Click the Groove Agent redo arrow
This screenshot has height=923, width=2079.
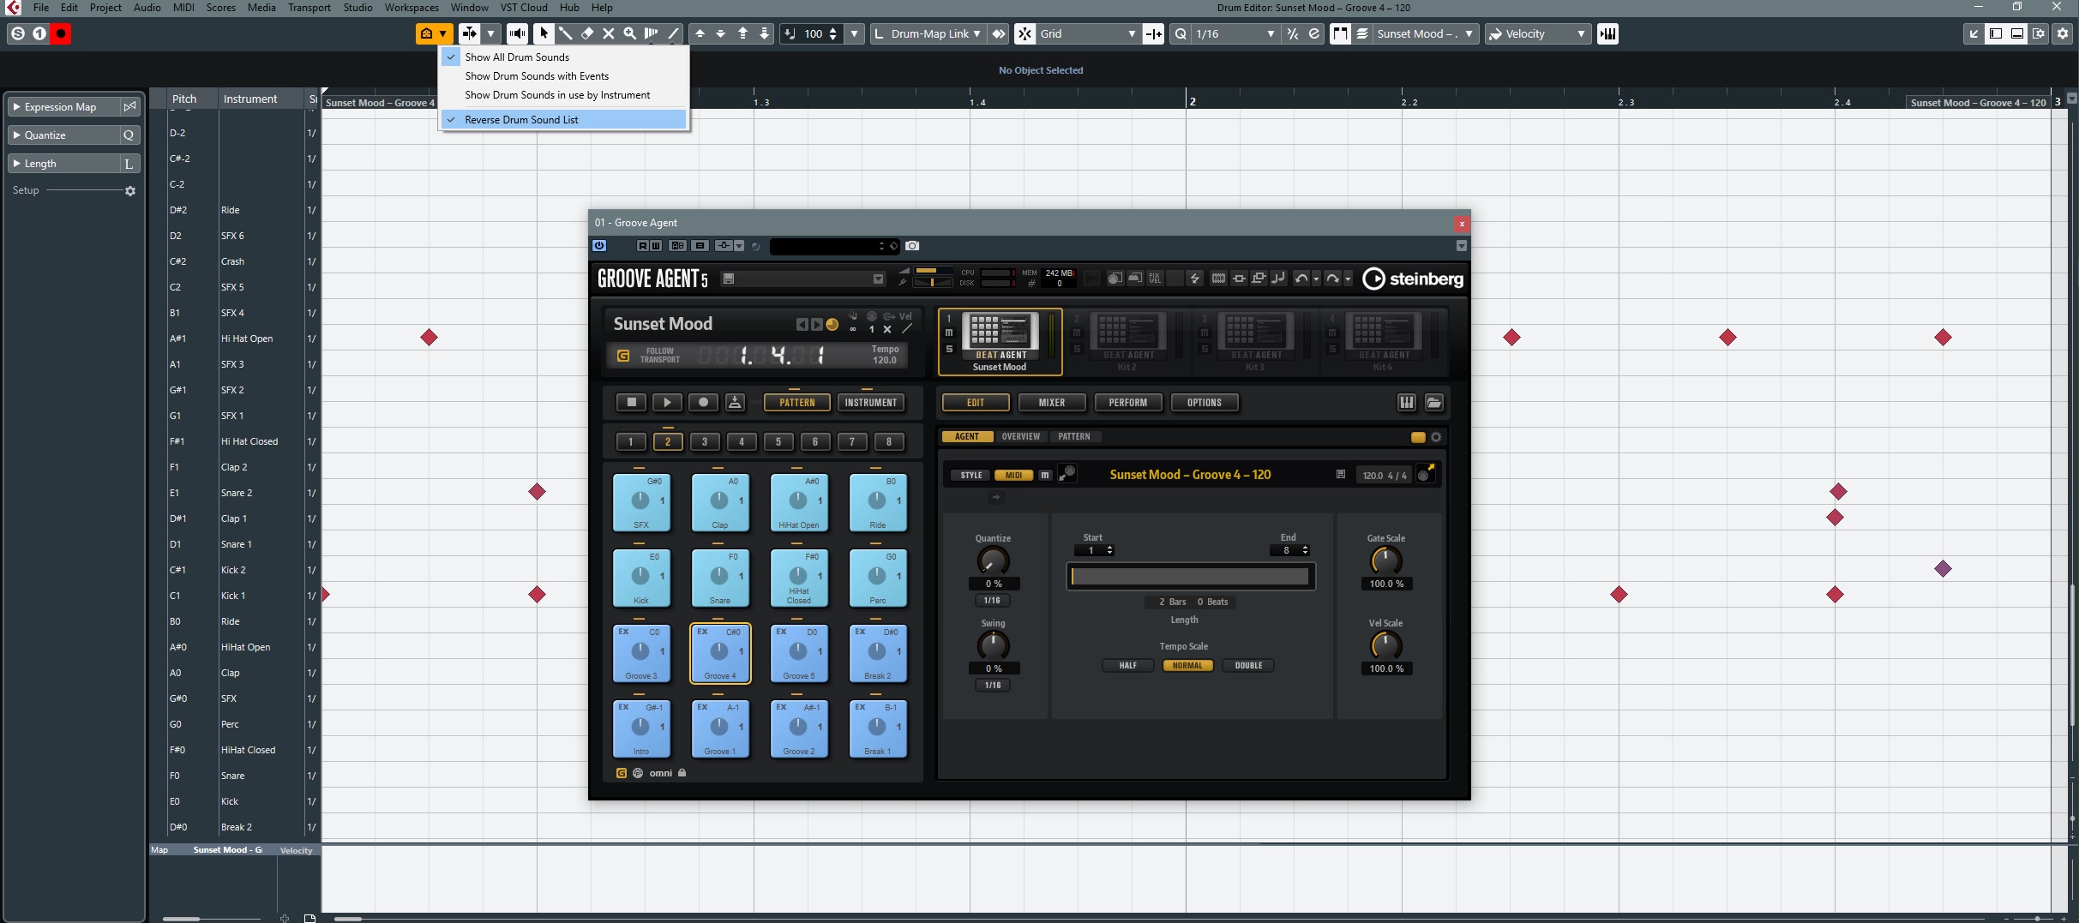(x=1332, y=279)
